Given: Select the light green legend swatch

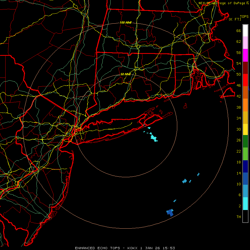Looking at the screenshot, I should [245, 154].
